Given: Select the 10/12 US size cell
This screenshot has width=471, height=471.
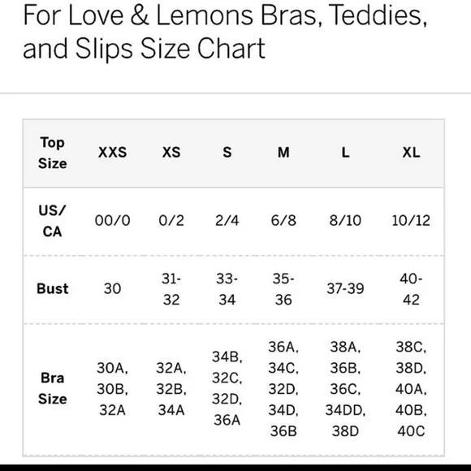Looking at the screenshot, I should 411,221.
